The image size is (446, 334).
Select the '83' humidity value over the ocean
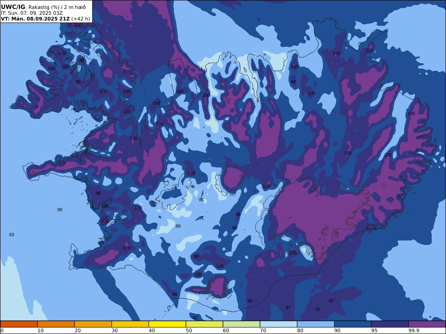coord(12,235)
